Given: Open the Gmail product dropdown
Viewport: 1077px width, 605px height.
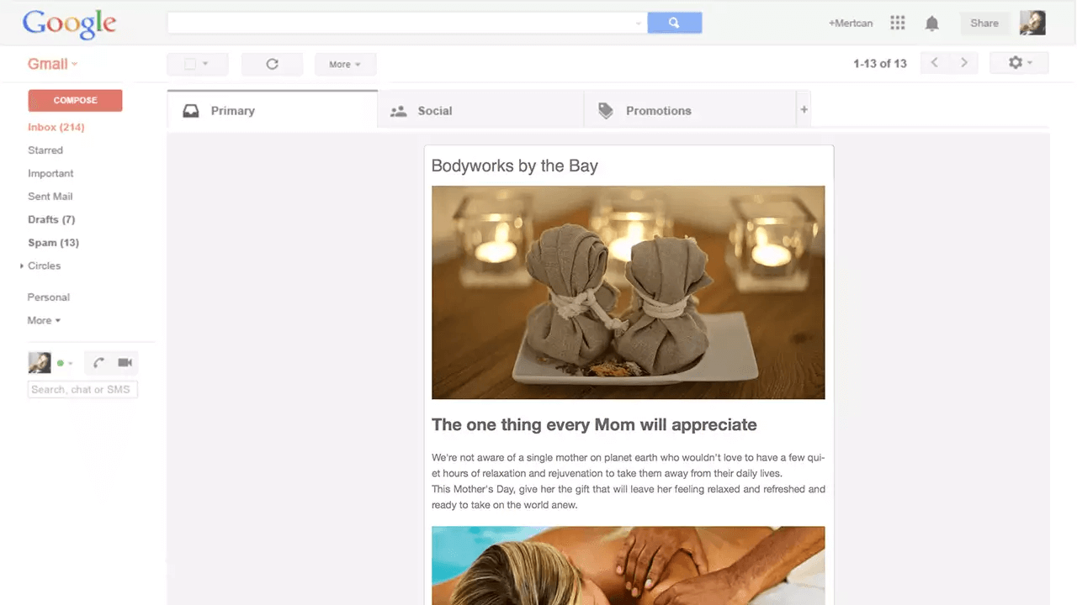Looking at the screenshot, I should (52, 64).
